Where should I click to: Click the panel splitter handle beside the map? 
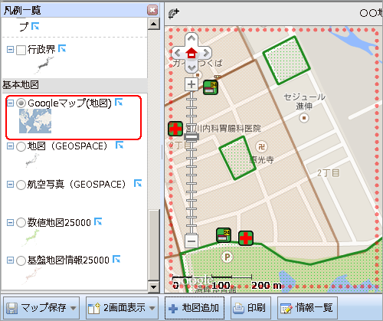(162, 152)
